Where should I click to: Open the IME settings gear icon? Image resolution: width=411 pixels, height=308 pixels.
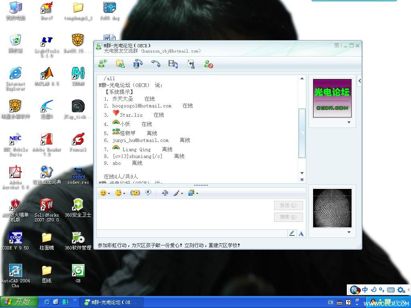point(401,290)
